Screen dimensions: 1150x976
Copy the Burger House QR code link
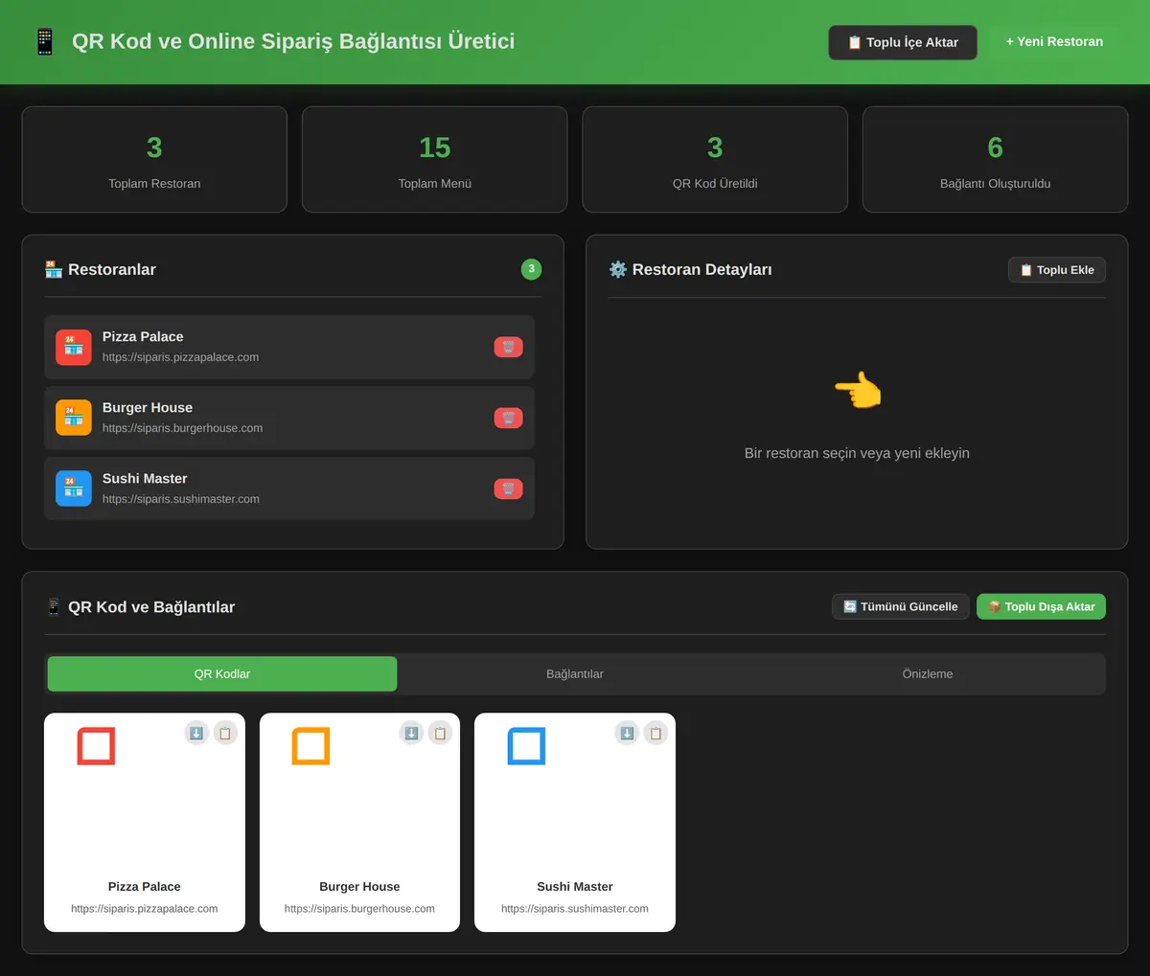pyautogui.click(x=440, y=733)
